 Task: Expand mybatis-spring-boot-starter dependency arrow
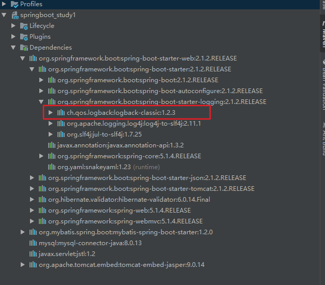click(x=23, y=232)
